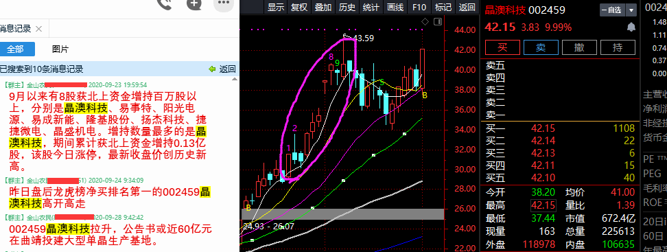Click the add chat plus icon

point(194,4)
